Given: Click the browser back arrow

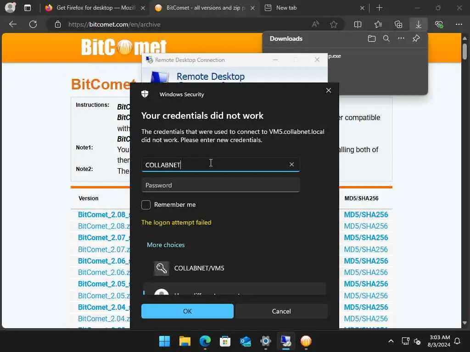Looking at the screenshot, I should point(12,24).
